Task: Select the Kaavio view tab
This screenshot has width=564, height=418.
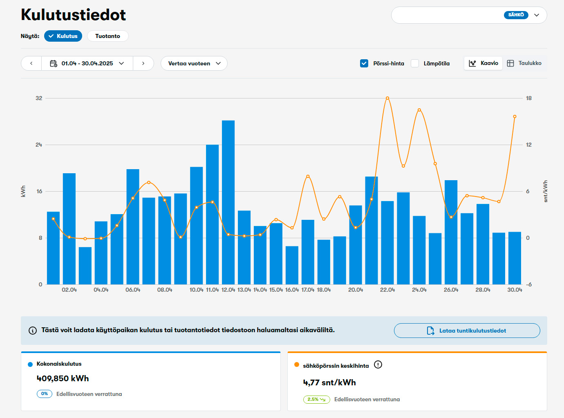Action: point(483,63)
